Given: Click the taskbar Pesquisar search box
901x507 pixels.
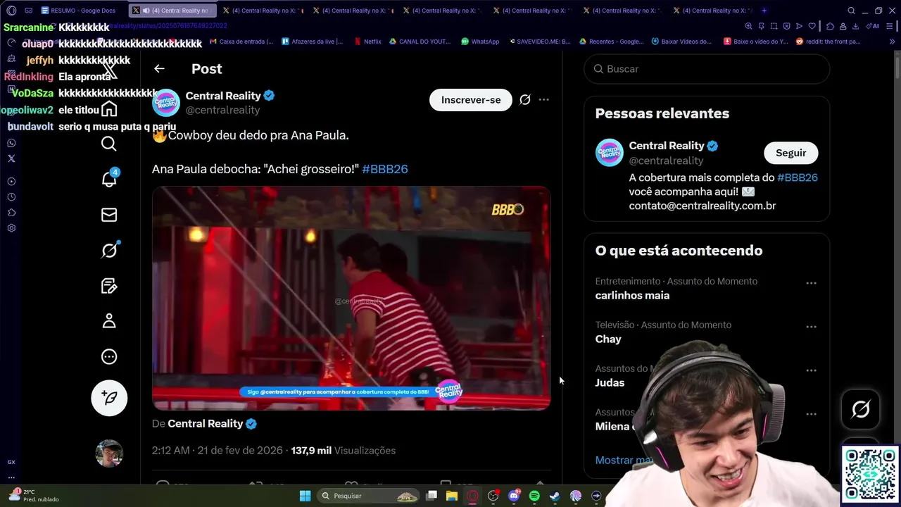Looking at the screenshot, I should coord(369,496).
